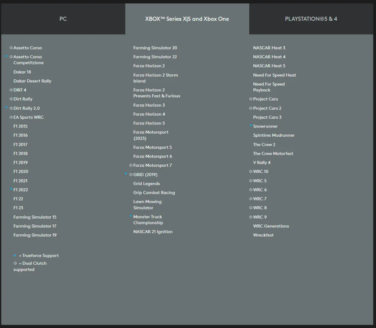Image resolution: width=376 pixels, height=328 pixels.
Task: Select Forza Horizon 2 Presents Fast & Furious
Action: pyautogui.click(x=156, y=93)
